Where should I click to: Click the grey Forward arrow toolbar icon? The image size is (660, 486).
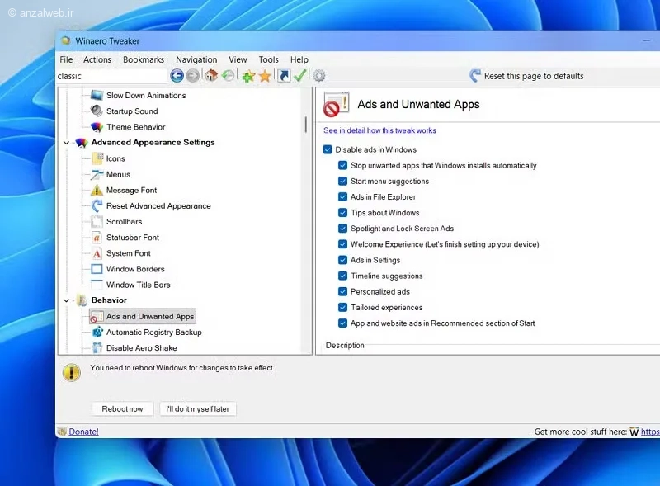point(193,76)
